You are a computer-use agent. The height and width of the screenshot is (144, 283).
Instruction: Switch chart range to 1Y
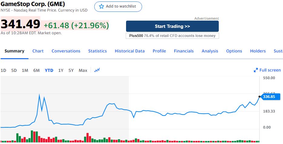61,70
